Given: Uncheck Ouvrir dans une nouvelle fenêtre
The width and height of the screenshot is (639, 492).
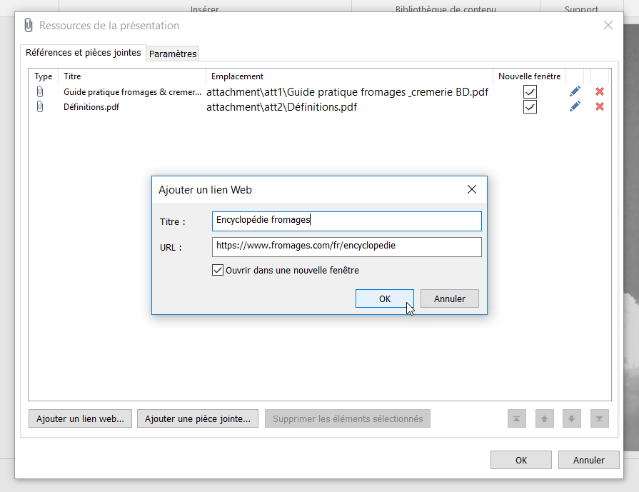Looking at the screenshot, I should point(218,271).
